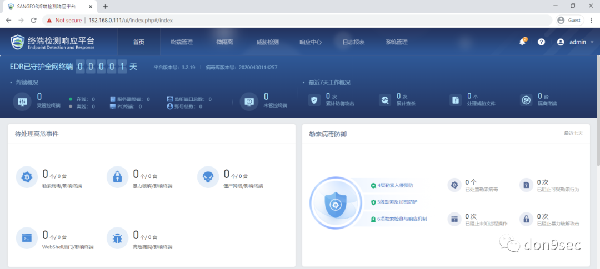Open the 系统管理 tab
The width and height of the screenshot is (600, 269).
397,42
